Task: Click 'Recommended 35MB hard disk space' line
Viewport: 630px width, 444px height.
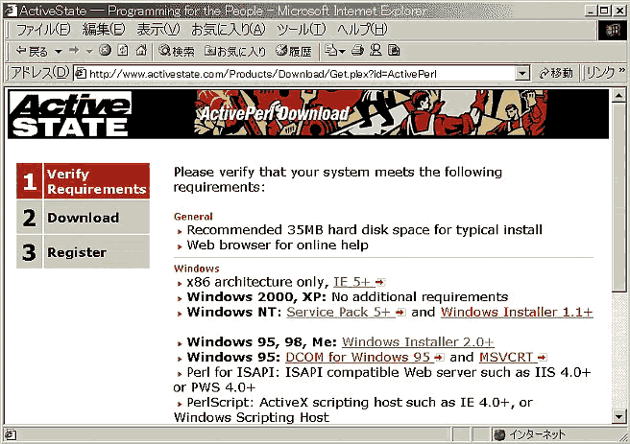Action: [x=364, y=230]
